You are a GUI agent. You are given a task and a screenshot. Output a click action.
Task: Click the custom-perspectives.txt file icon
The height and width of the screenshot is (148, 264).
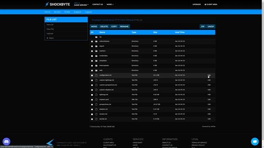click(96, 85)
